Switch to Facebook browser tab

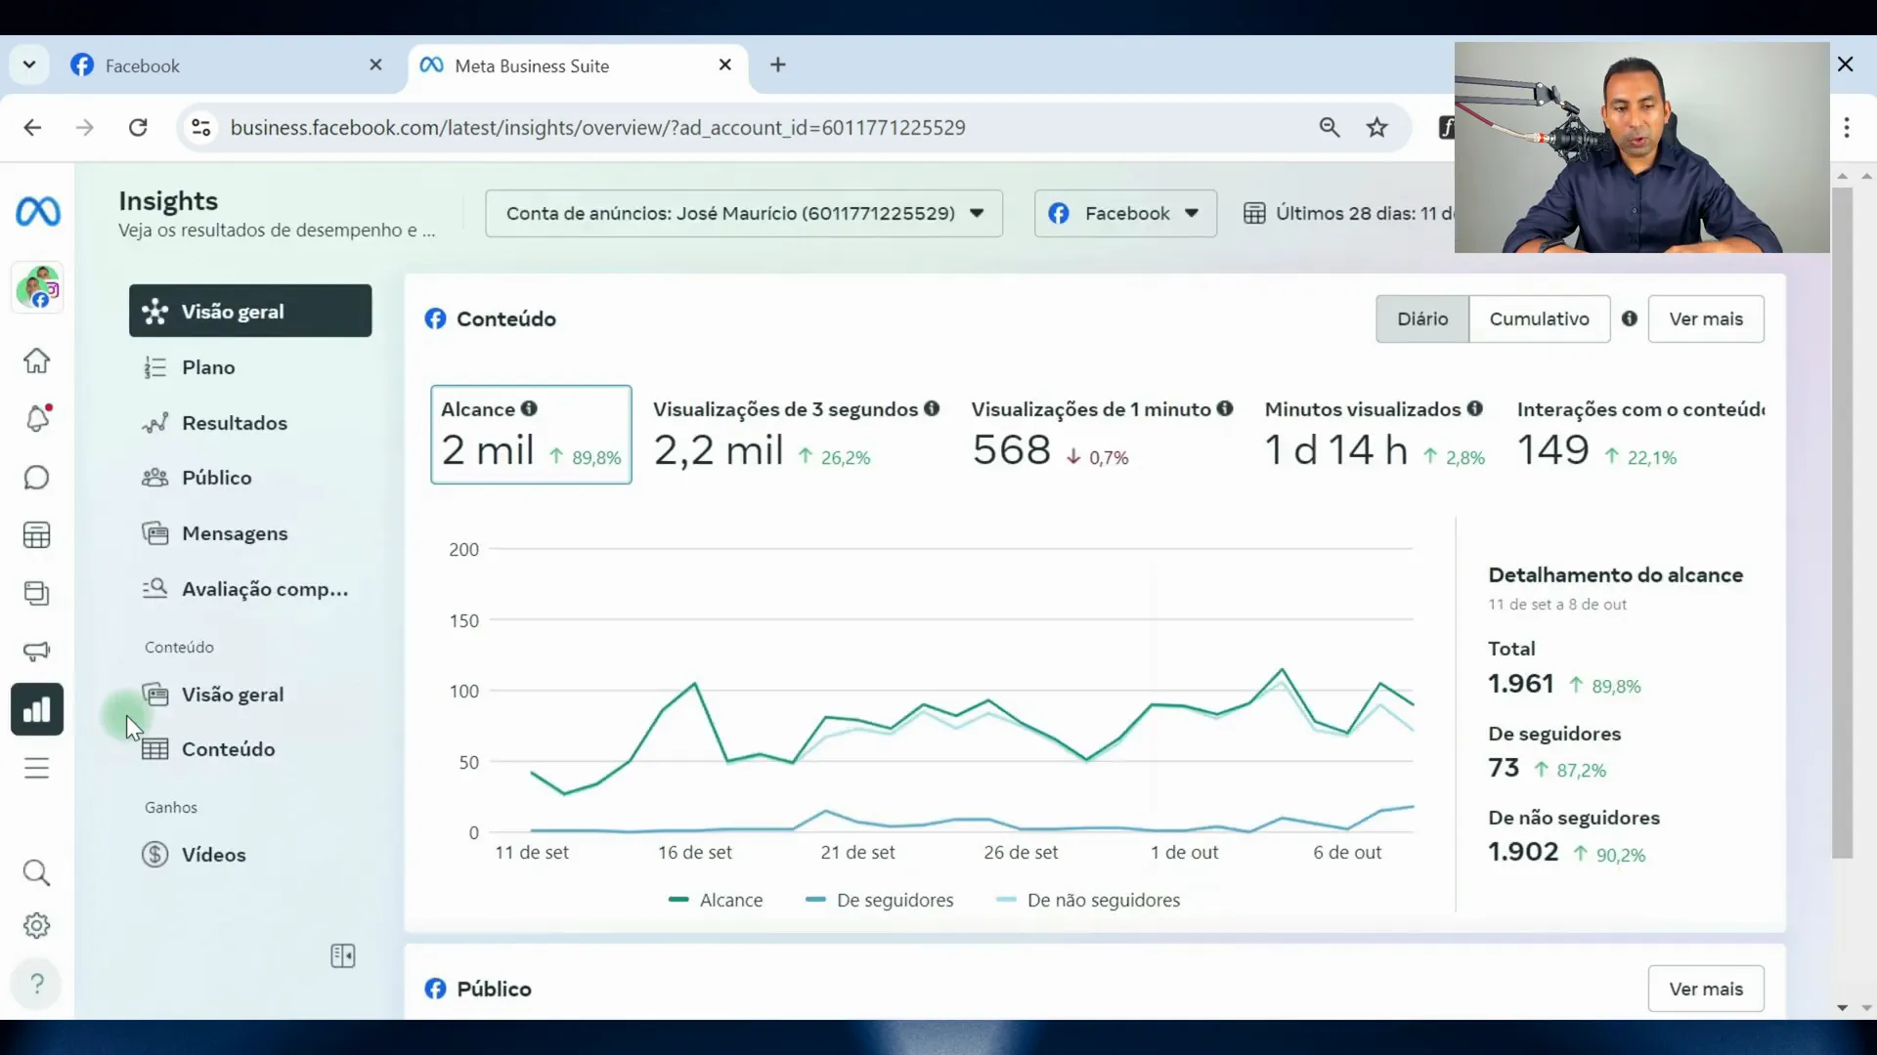(x=225, y=65)
